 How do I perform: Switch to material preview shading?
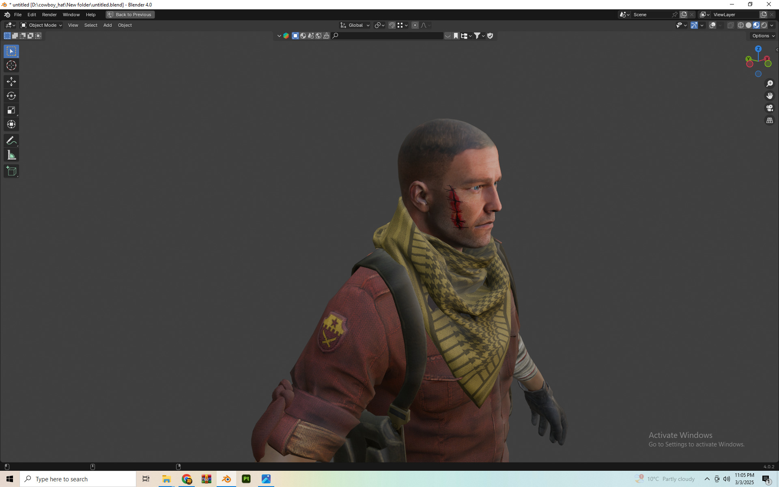[x=756, y=25]
